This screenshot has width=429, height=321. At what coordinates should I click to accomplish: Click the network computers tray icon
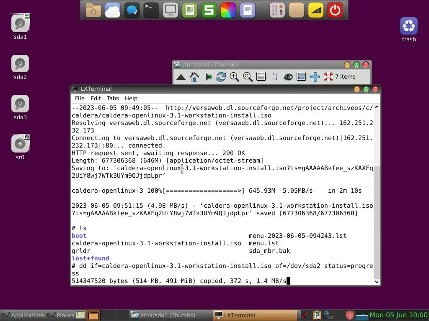328,315
